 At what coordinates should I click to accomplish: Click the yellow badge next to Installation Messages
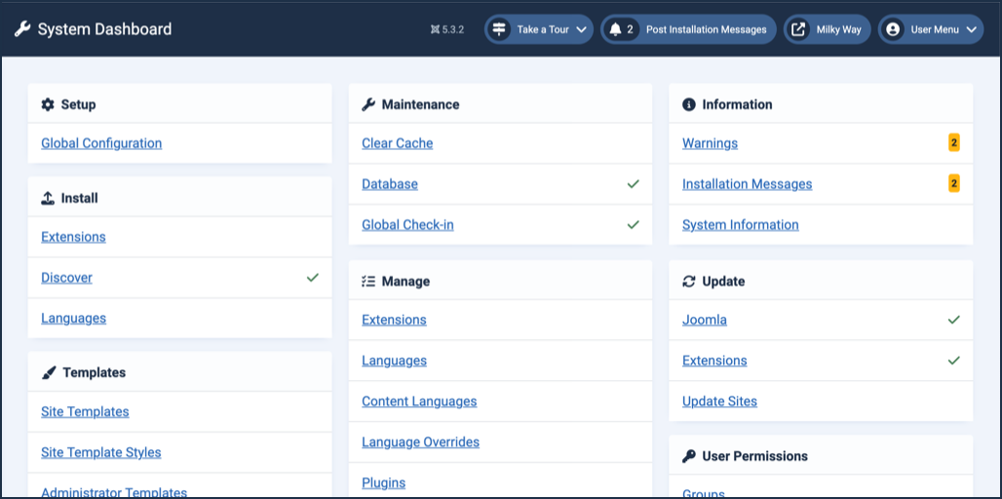(x=954, y=184)
